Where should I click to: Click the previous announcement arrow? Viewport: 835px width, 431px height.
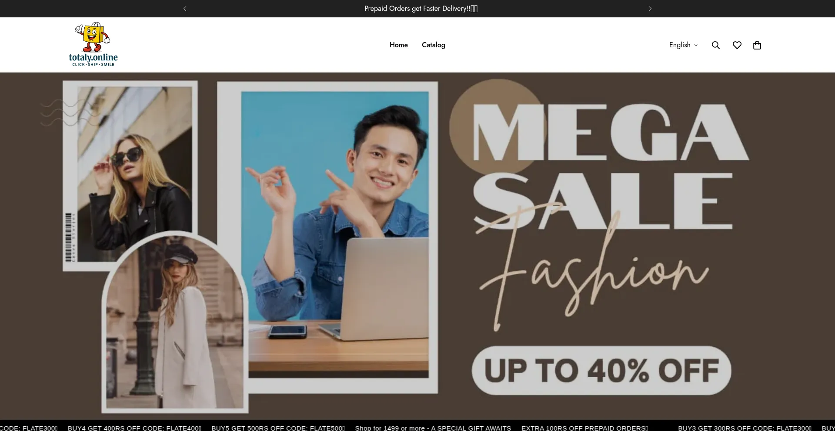pos(185,9)
